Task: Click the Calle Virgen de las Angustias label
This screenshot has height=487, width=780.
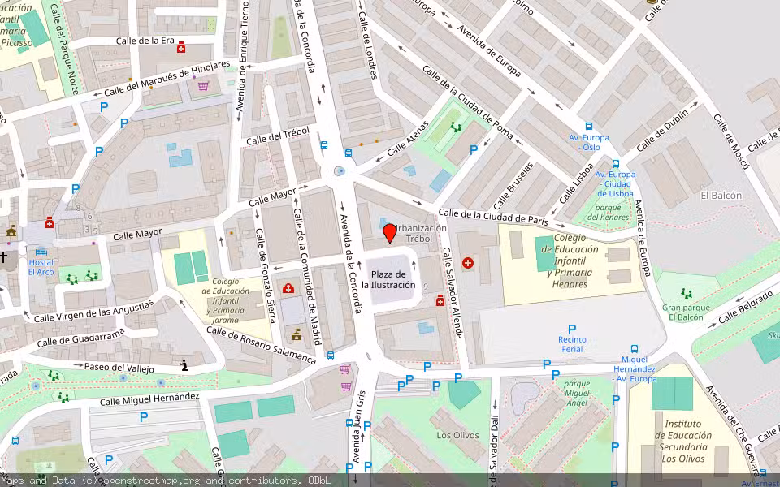Action: (x=94, y=311)
